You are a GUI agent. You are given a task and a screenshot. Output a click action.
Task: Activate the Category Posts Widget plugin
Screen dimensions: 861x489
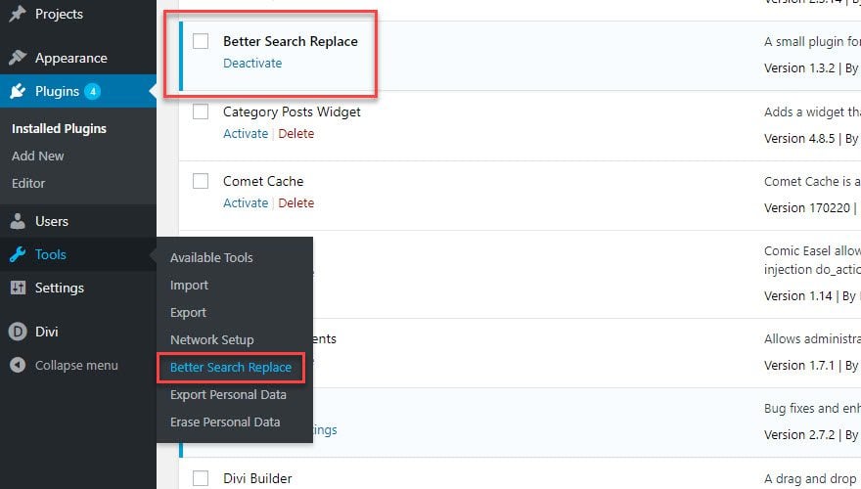tap(245, 134)
